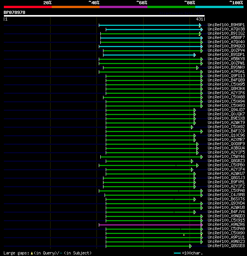Click the UniRef100_A5BKY8 text

(226, 59)
